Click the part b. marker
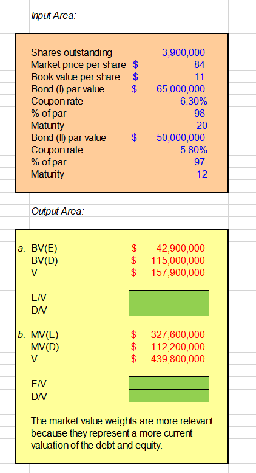This screenshot has width=256, height=473. click(x=21, y=334)
